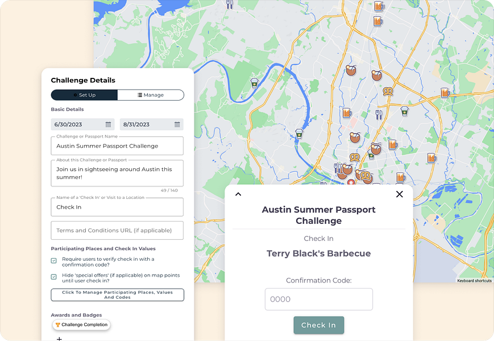The image size is (494, 341).
Task: Close the Check In popup with X
Action: pyautogui.click(x=399, y=194)
